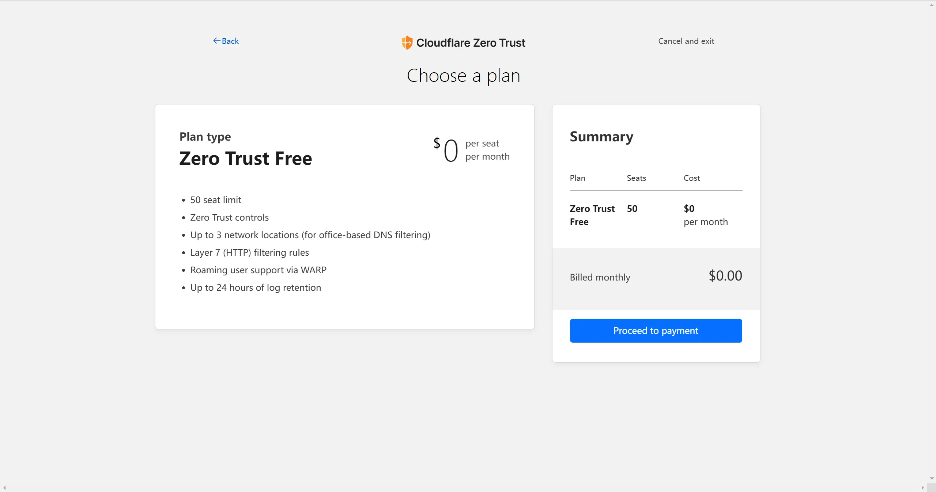Click the horizontal scrollbar right arrow
The height and width of the screenshot is (492, 936).
(x=922, y=488)
